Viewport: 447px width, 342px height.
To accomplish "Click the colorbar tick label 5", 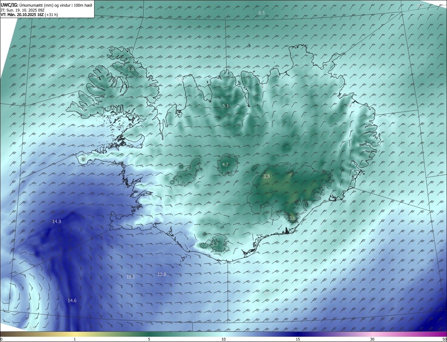I will pos(149,339).
